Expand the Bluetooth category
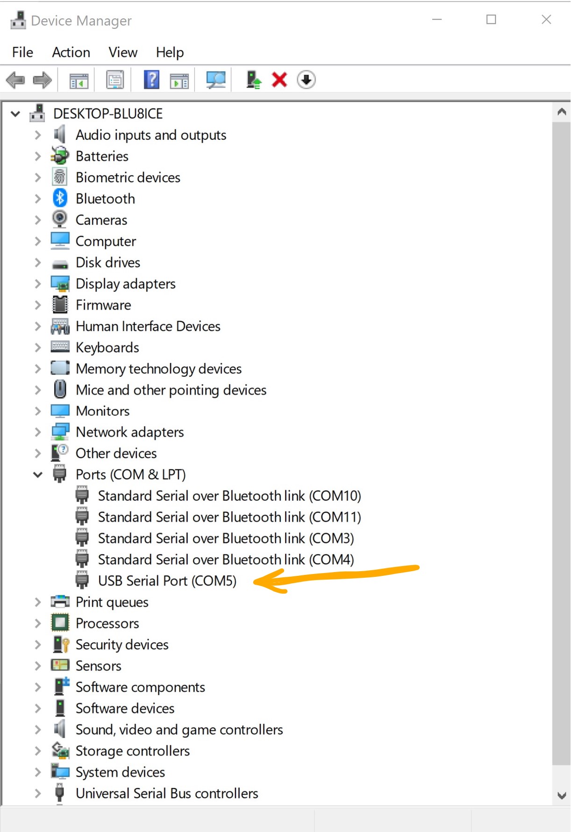Viewport: 571px width, 832px height. tap(38, 199)
